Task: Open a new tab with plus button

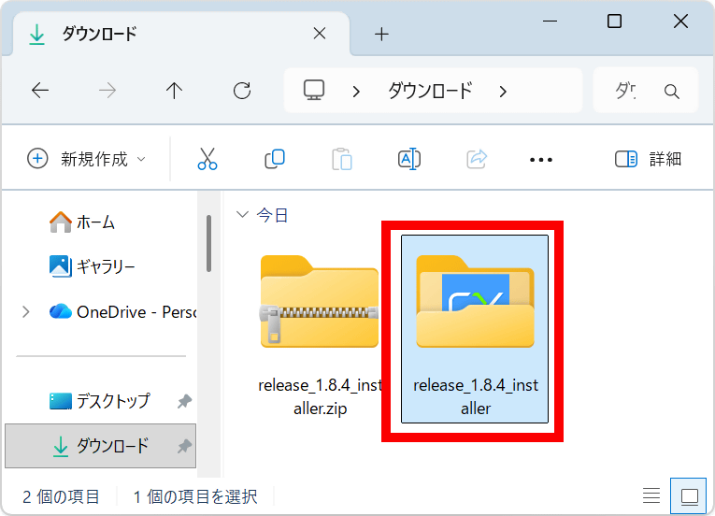Action: click(x=380, y=35)
